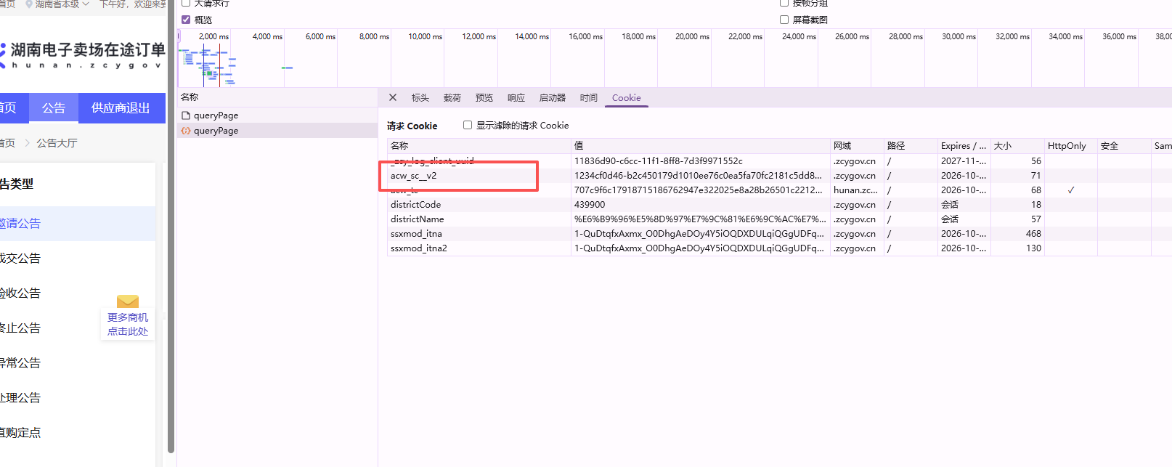The image size is (1172, 467).
Task: Click the 更多商机 点击此处 floating link
Action: [128, 324]
